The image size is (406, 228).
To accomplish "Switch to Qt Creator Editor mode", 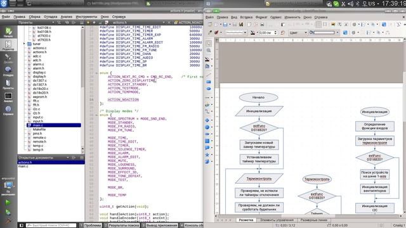I will pyautogui.click(x=8, y=45).
